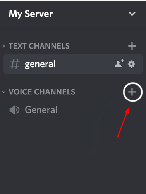Click the word Server in the header
This screenshot has height=194, width=146.
click(x=39, y=14)
